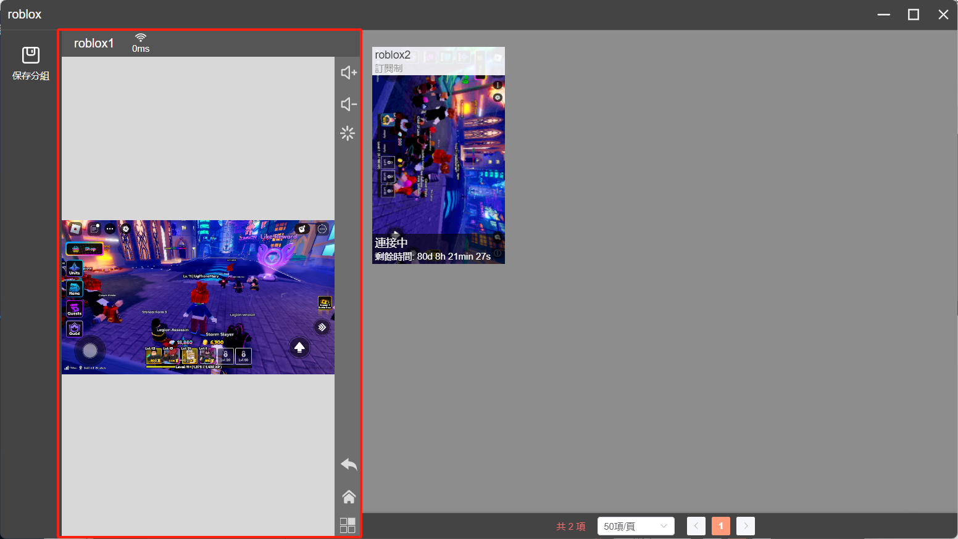Go to the next page arrow
The width and height of the screenshot is (958, 539).
[746, 526]
